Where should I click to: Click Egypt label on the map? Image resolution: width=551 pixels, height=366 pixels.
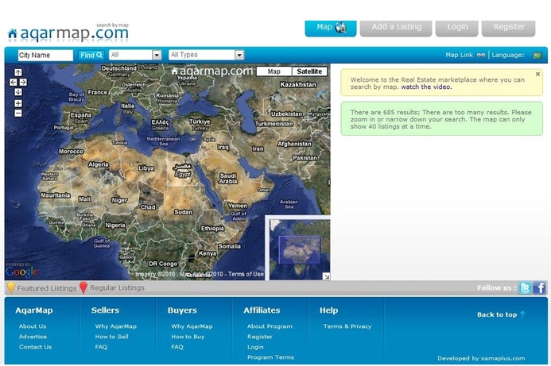182,171
